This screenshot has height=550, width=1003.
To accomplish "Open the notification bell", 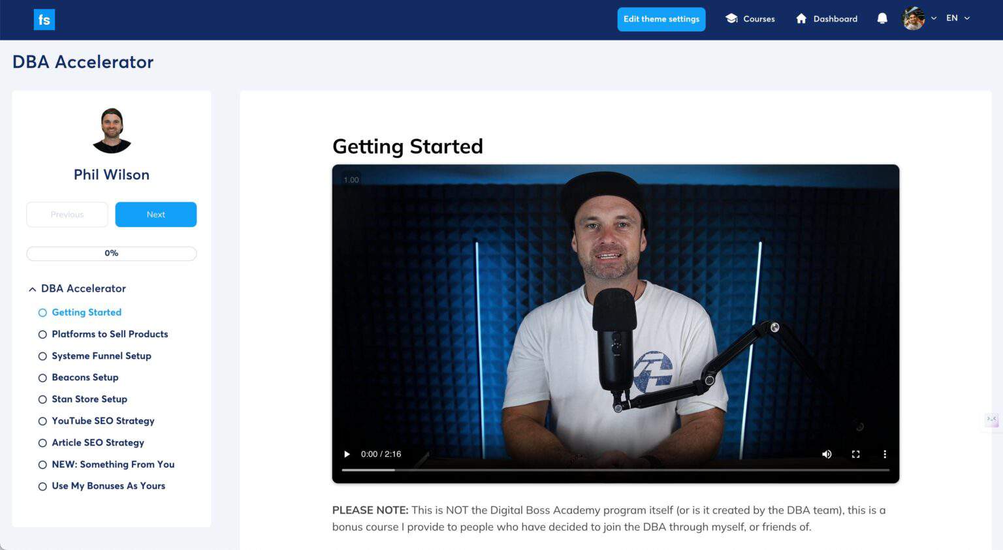I will pyautogui.click(x=882, y=18).
